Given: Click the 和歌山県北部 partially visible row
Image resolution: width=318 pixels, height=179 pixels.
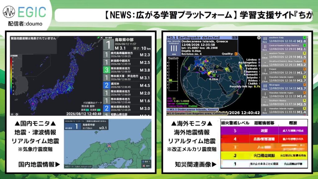Looking at the screenshot, I should (x=127, y=114).
